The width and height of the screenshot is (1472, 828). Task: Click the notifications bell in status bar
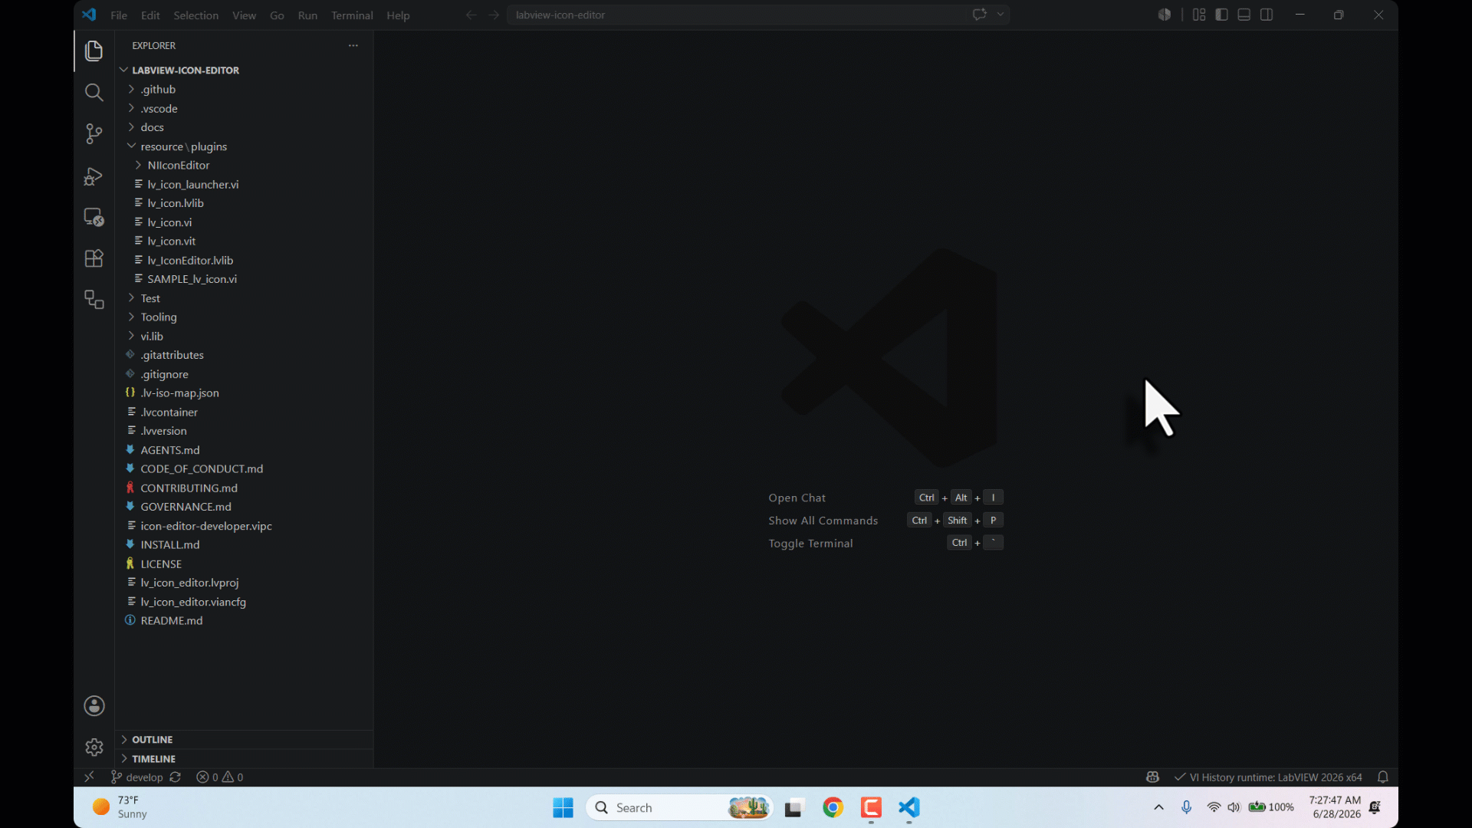coord(1383,777)
